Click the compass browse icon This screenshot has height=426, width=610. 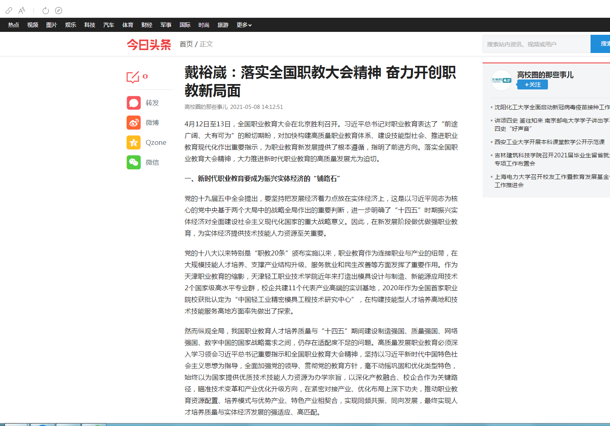point(58,10)
